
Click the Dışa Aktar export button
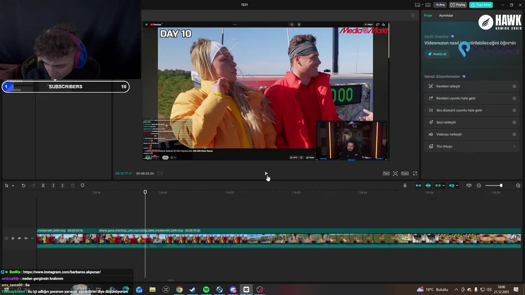481,5
